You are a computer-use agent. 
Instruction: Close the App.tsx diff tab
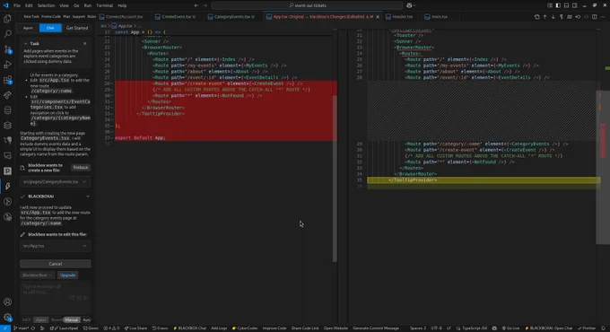pyautogui.click(x=378, y=17)
